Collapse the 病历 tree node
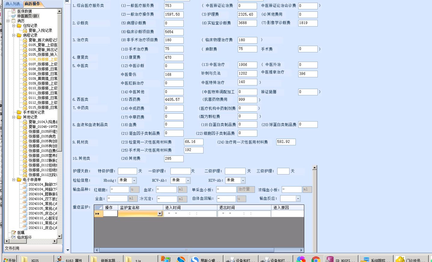The height and width of the screenshot is (262, 432). [x=8, y=21]
